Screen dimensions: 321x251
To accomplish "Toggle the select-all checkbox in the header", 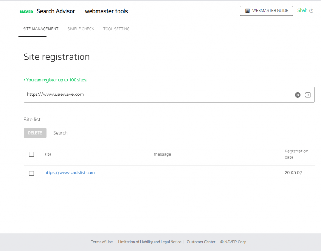I will tap(31, 154).
